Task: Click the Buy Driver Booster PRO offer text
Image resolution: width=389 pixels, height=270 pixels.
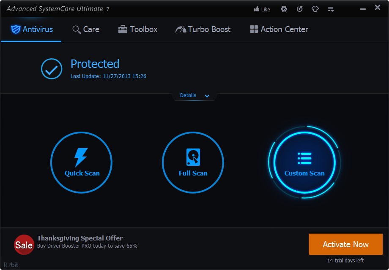Action: tap(87, 246)
